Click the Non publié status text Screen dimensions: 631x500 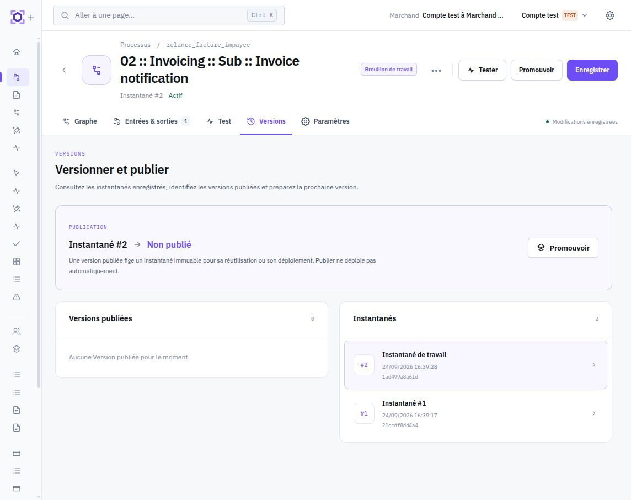169,245
